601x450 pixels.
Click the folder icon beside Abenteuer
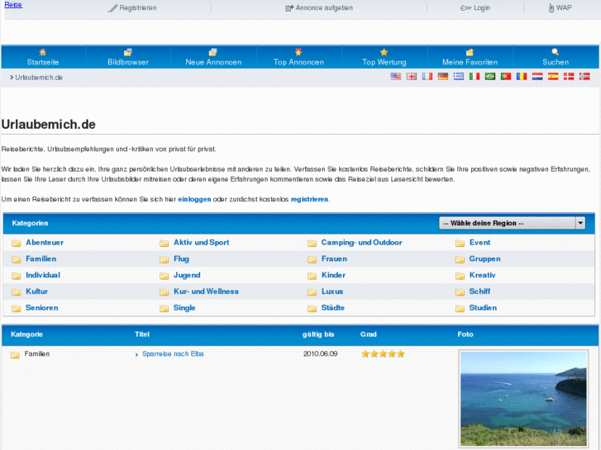coord(16,243)
